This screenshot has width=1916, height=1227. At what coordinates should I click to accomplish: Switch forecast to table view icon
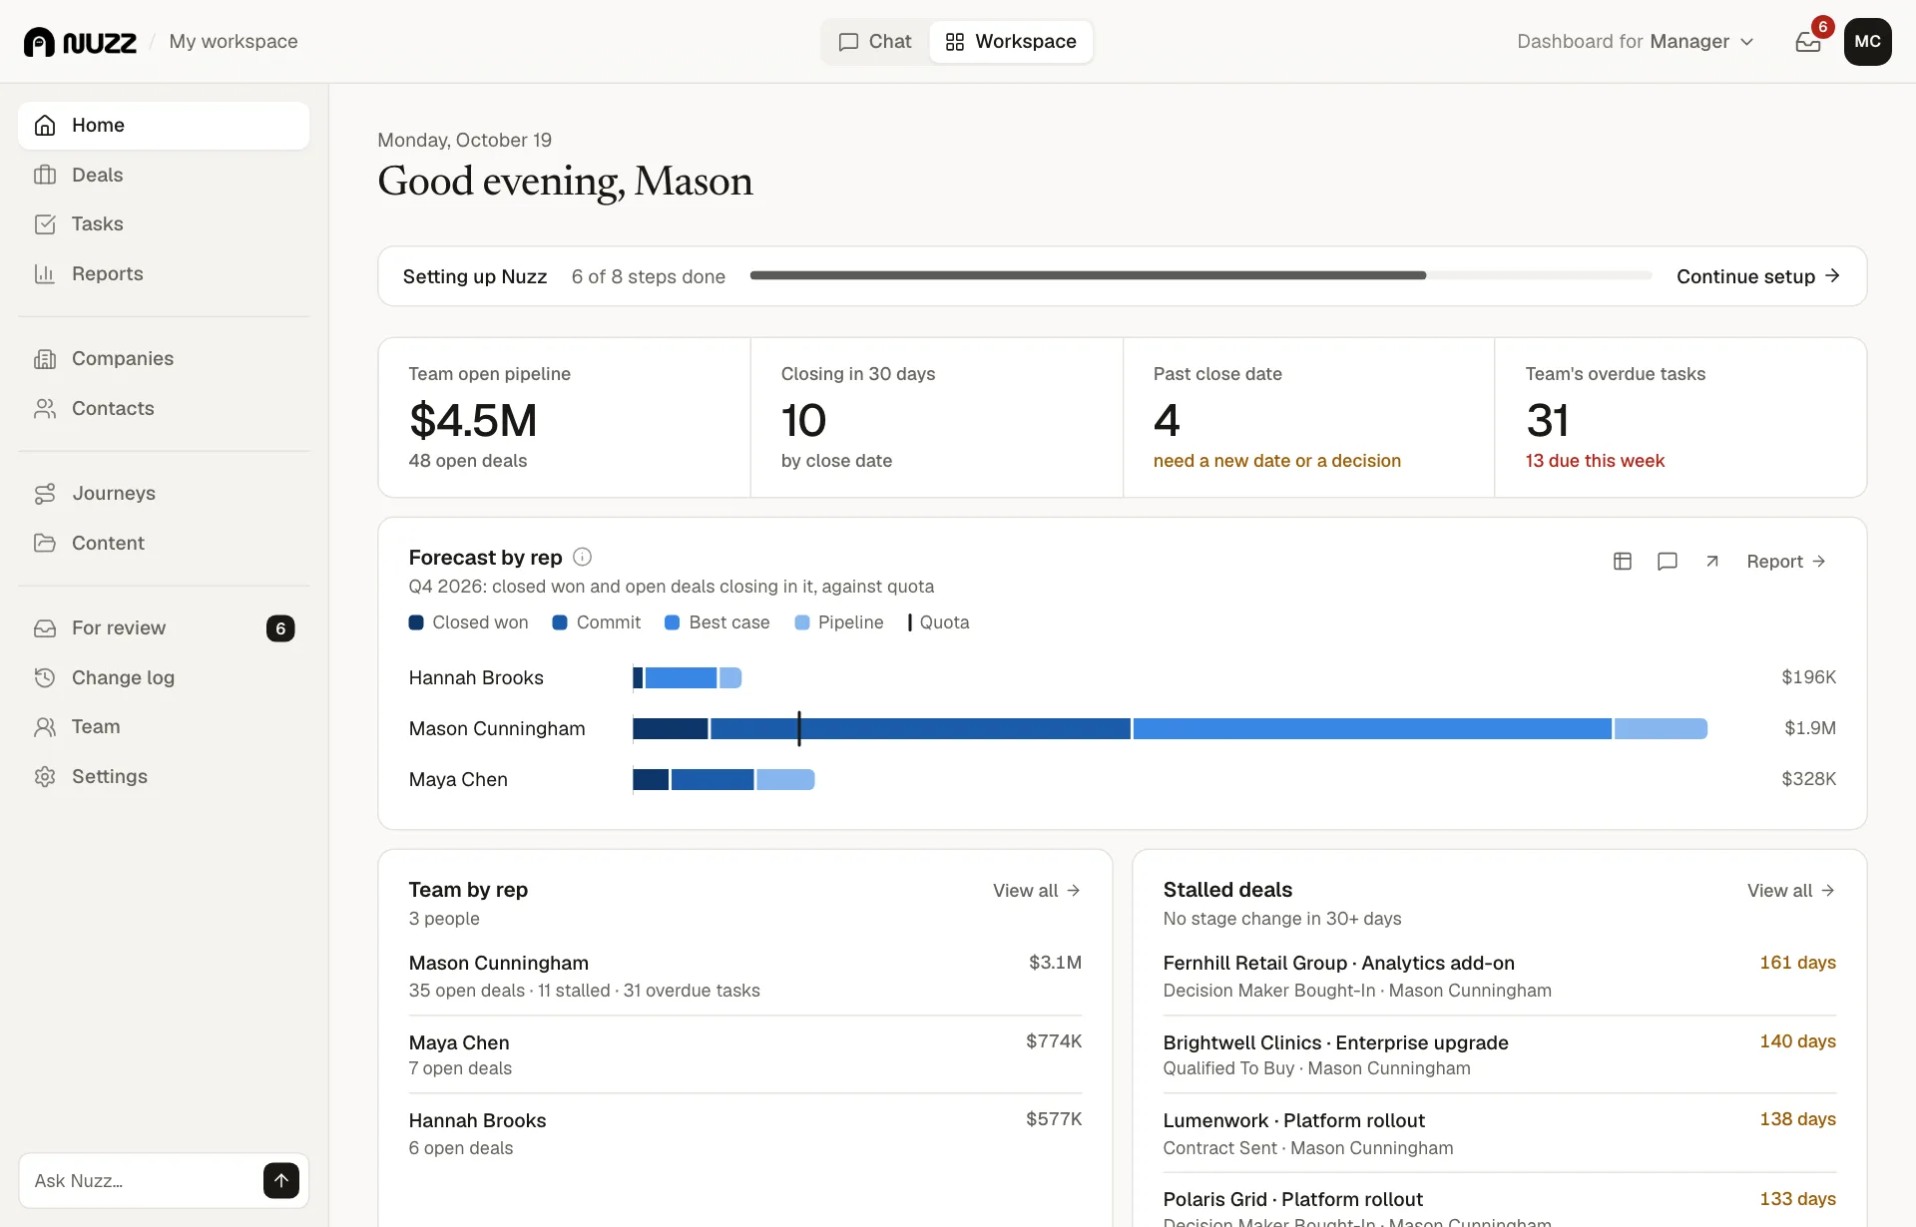pos(1623,562)
